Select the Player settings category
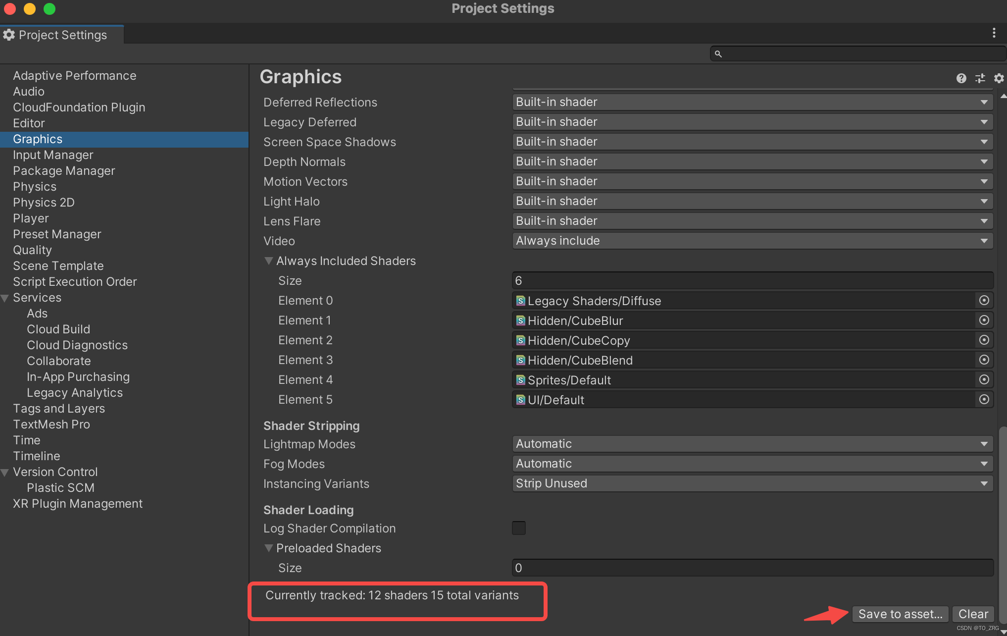 (x=31, y=218)
